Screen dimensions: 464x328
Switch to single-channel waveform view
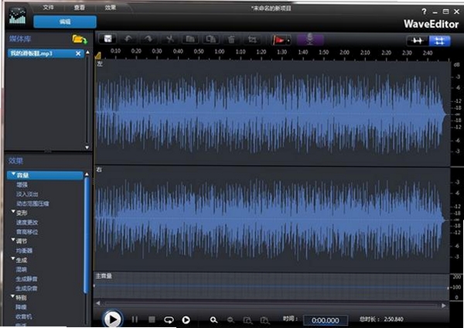coord(418,41)
